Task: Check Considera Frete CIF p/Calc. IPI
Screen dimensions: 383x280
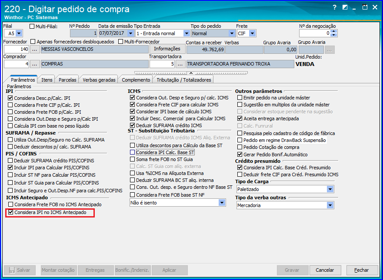Action: 10,105
